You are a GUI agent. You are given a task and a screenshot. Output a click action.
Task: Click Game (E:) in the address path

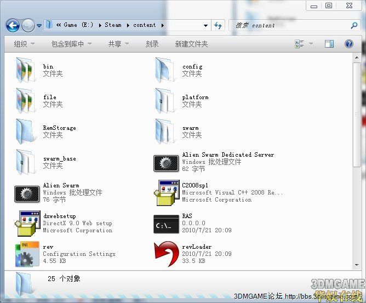[x=78, y=25]
